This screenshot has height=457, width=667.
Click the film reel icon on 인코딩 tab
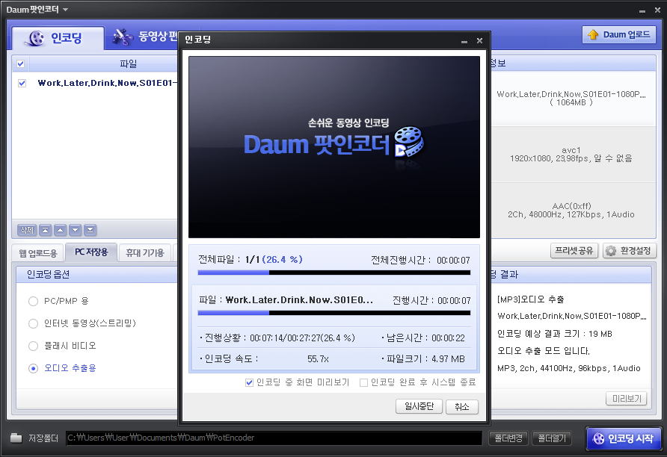point(36,38)
